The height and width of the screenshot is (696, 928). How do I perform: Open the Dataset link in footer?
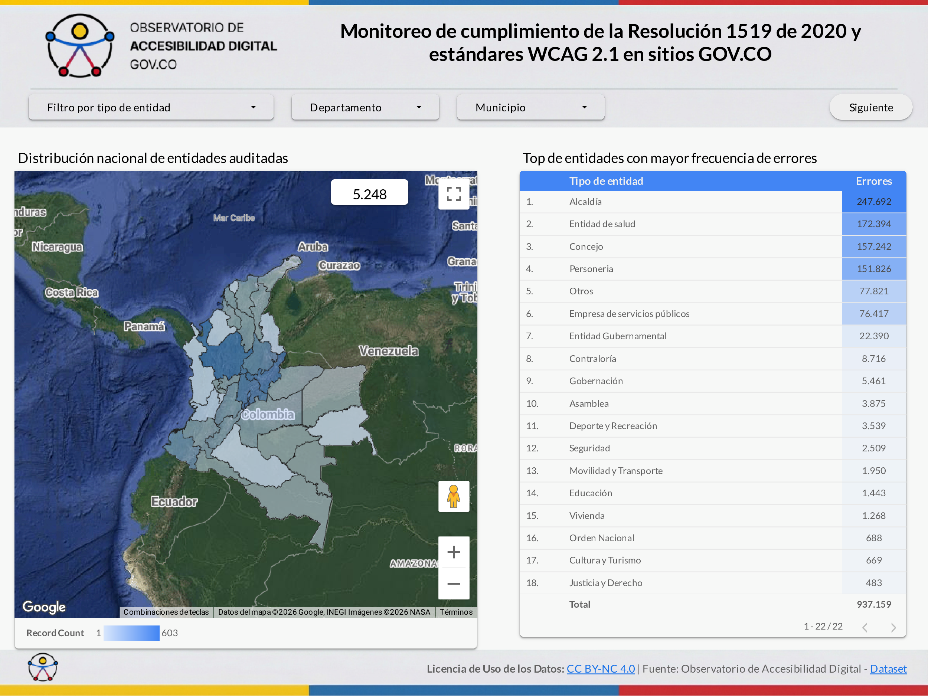pos(888,669)
